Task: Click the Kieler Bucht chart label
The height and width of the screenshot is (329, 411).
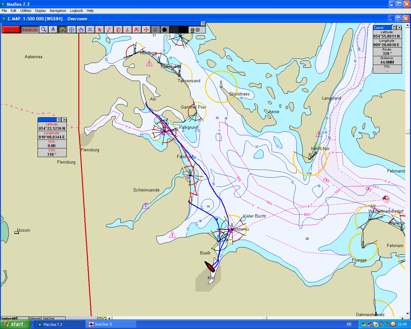Action: (254, 216)
